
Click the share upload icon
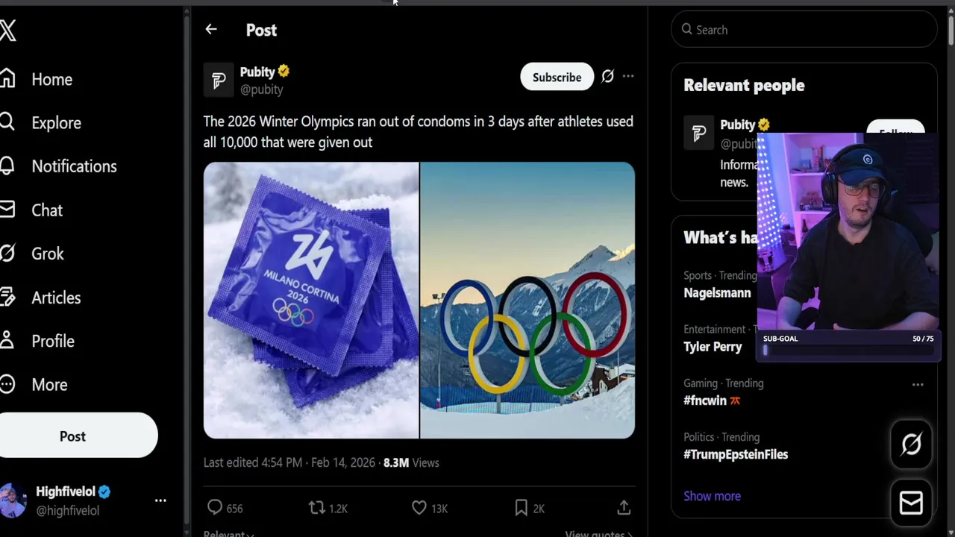coord(624,508)
